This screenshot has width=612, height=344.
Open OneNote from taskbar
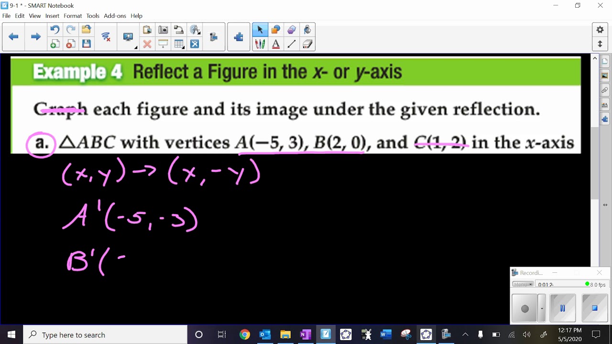[x=305, y=334]
